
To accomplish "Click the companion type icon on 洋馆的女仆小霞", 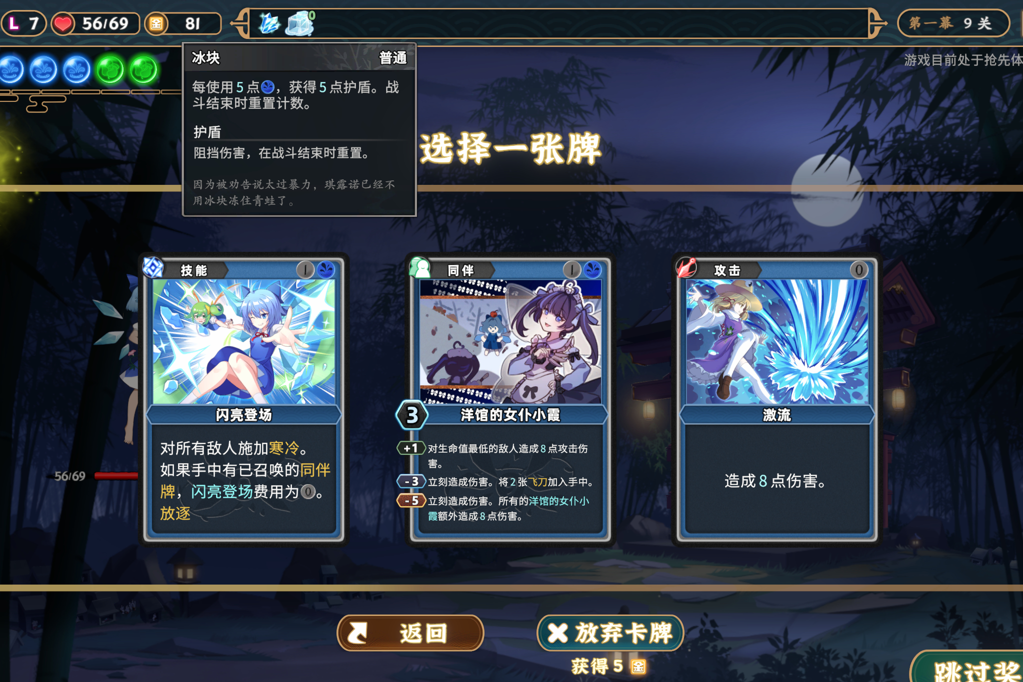I will [x=420, y=268].
